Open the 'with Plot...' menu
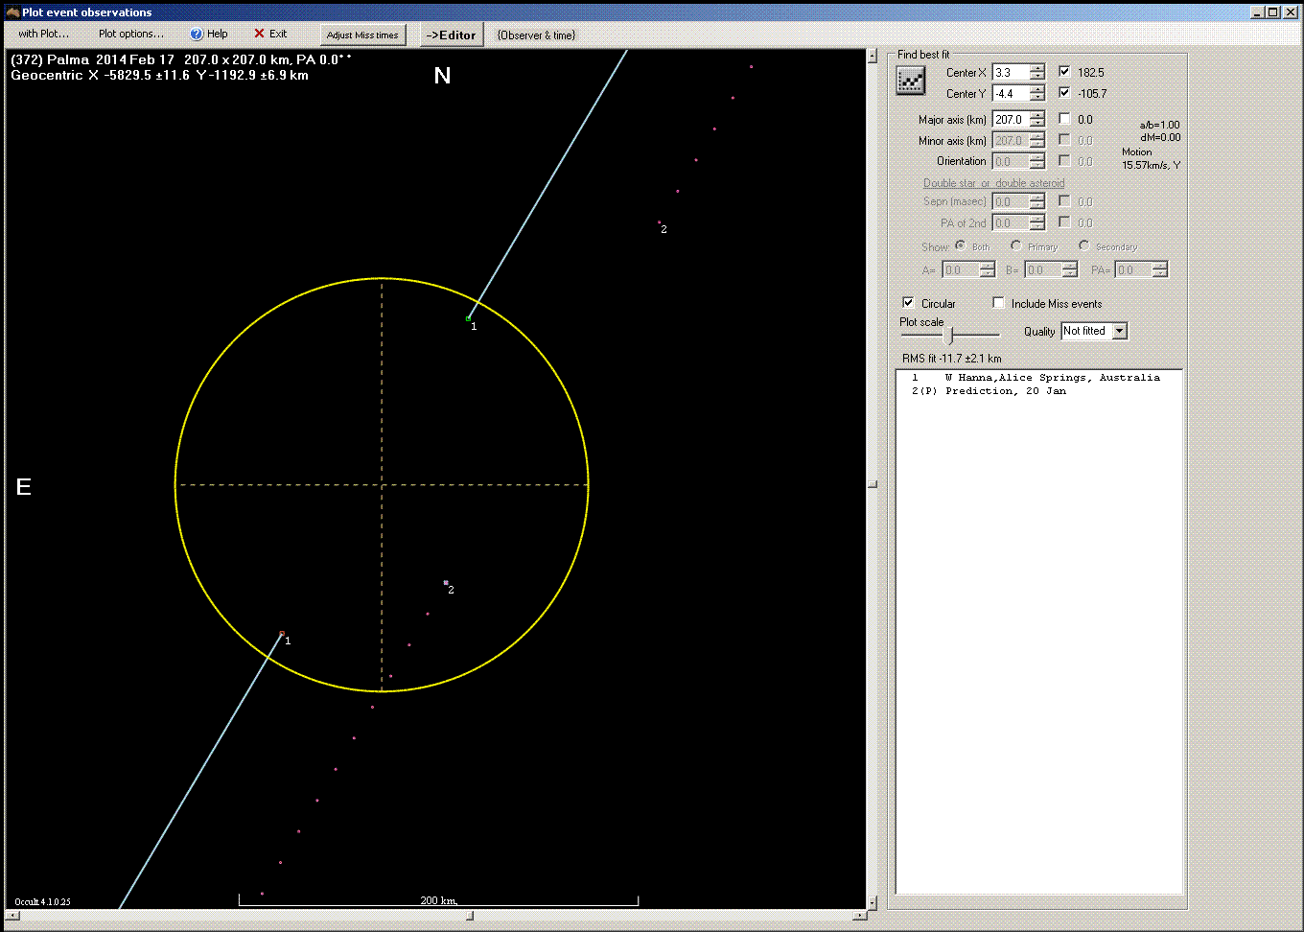The image size is (1304, 932). [44, 34]
